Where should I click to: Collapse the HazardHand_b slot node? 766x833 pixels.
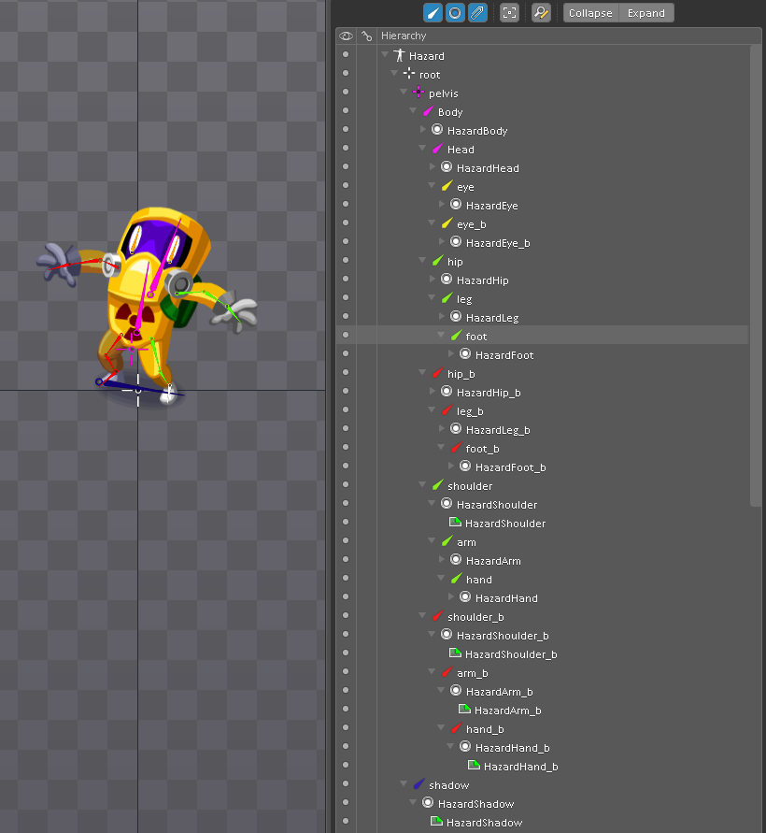coord(450,746)
